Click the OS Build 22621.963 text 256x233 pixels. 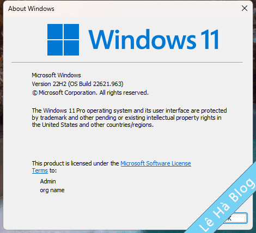point(96,84)
